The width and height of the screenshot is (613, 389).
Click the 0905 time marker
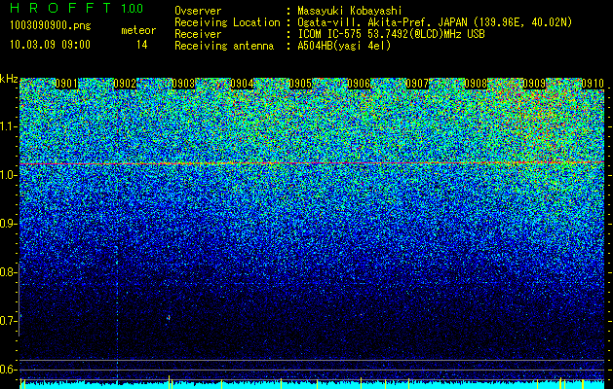[300, 84]
